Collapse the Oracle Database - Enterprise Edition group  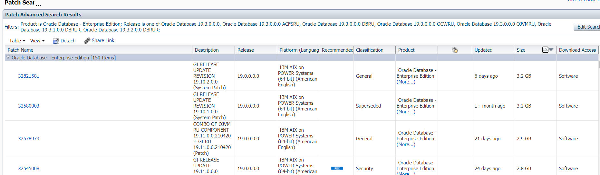(8, 57)
